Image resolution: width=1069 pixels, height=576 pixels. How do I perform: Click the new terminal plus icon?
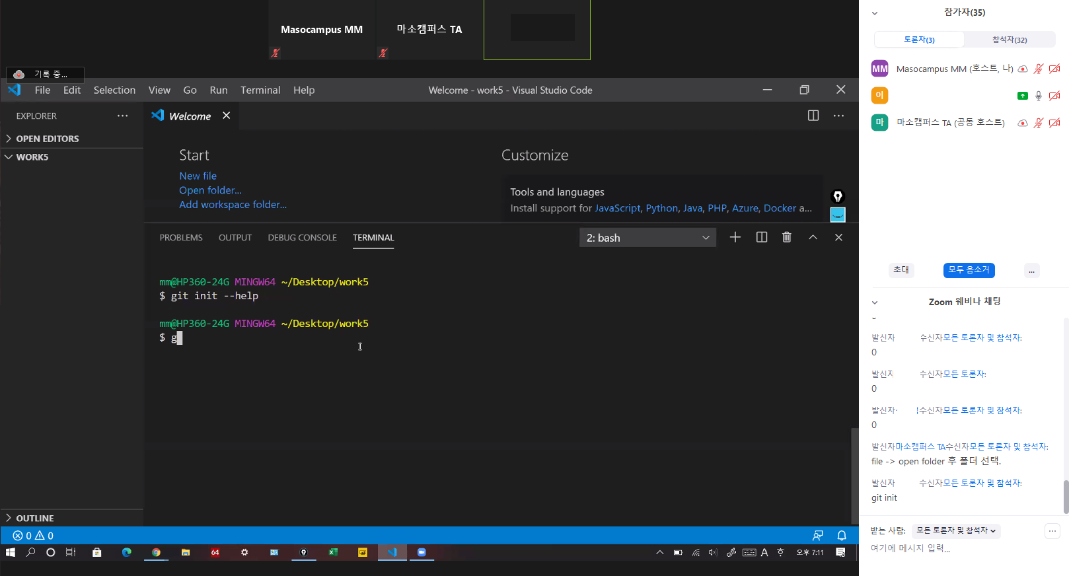tap(735, 237)
